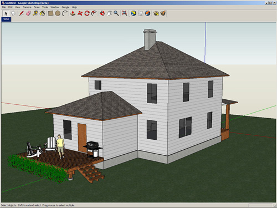Click the Make Component tool icon
277x208 pixels.
[13, 13]
